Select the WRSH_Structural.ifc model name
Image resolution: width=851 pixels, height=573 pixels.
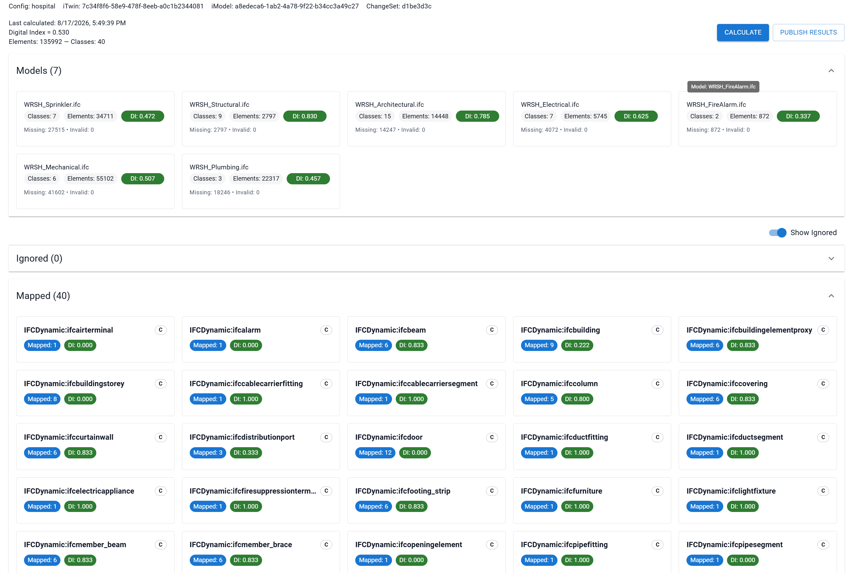point(219,105)
